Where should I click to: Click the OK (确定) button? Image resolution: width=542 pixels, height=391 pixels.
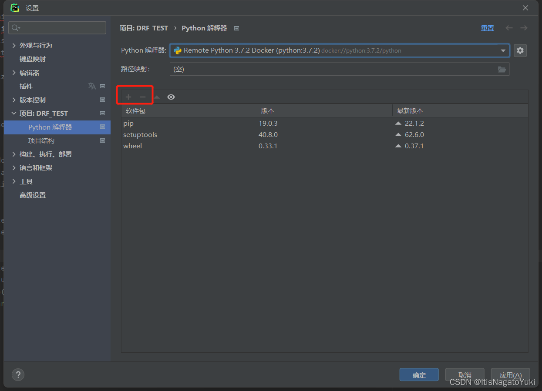coord(419,375)
